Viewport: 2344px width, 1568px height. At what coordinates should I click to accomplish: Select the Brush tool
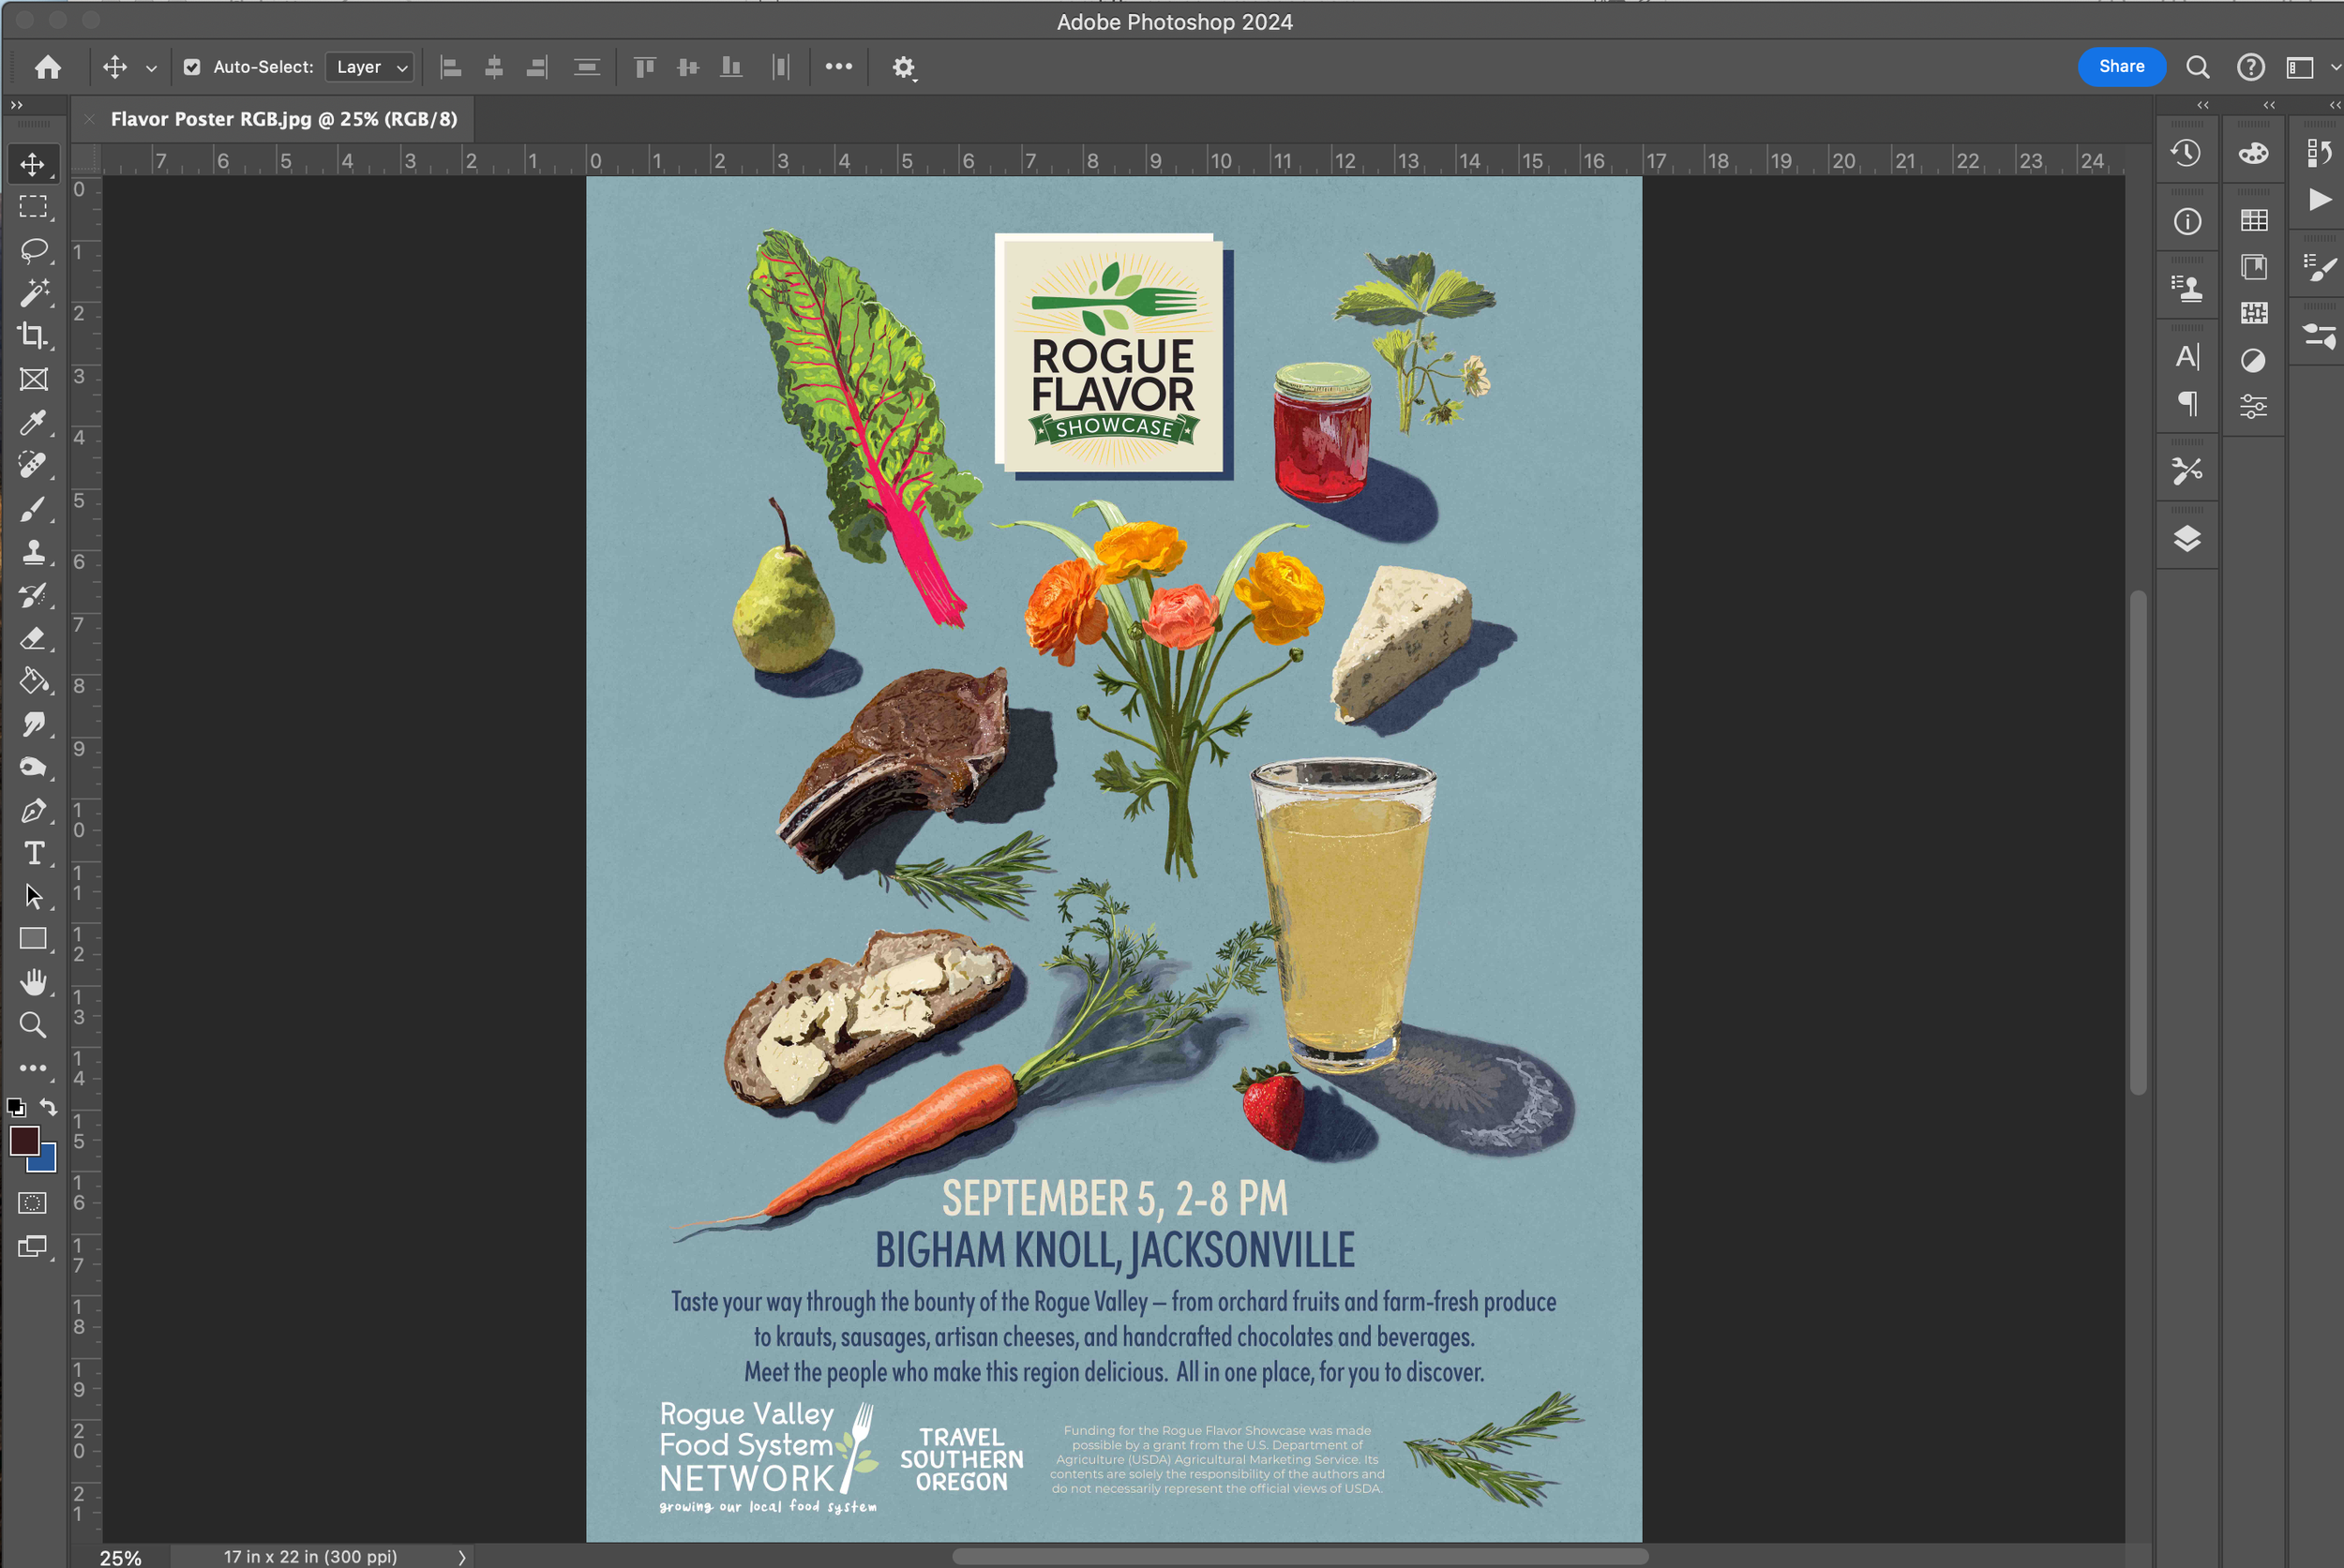pos(33,509)
